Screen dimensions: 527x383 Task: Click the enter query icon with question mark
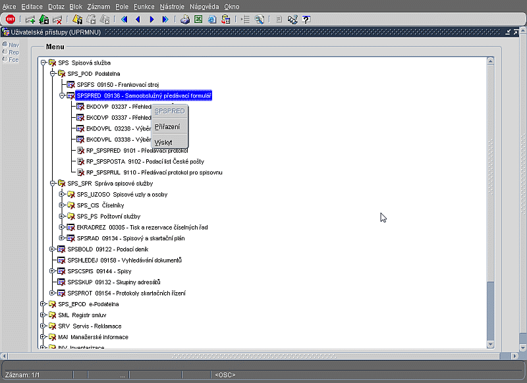pos(77,20)
